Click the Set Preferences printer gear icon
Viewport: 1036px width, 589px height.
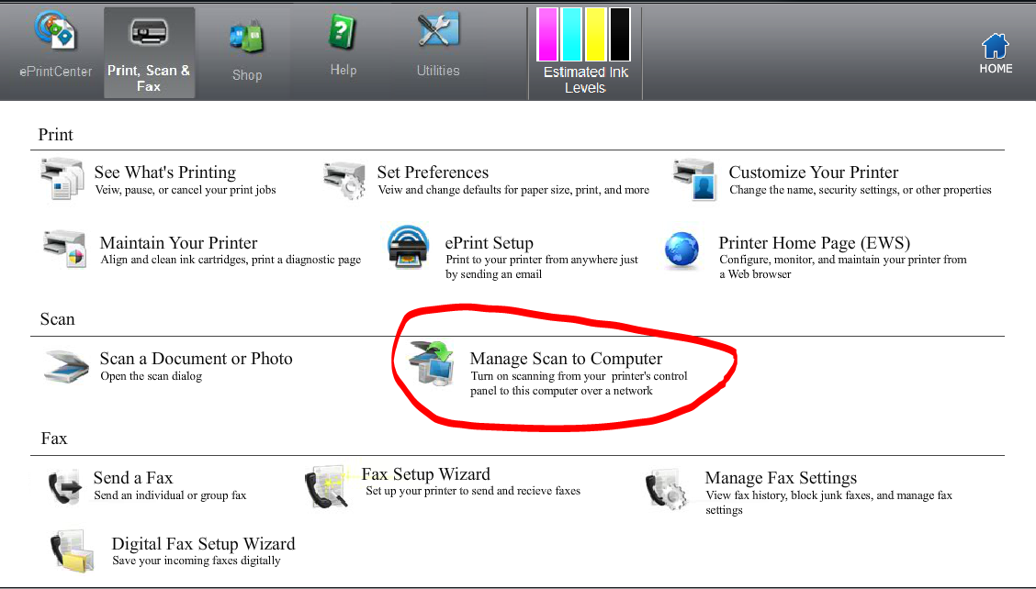tap(344, 180)
